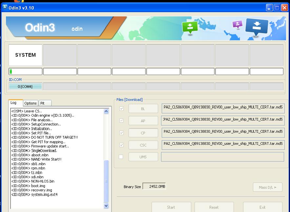Click the CSC file path field
This screenshot has width=290, height=212.
tap(223, 145)
